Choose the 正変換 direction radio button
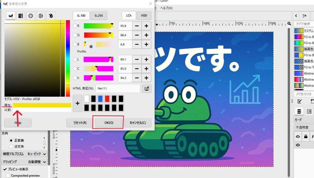This screenshot has height=178, width=314. tap(11, 140)
